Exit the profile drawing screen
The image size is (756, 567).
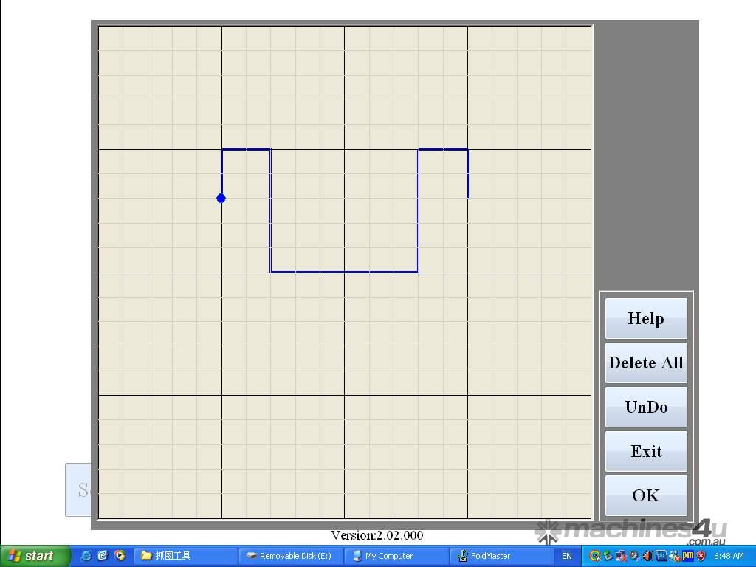coord(646,451)
